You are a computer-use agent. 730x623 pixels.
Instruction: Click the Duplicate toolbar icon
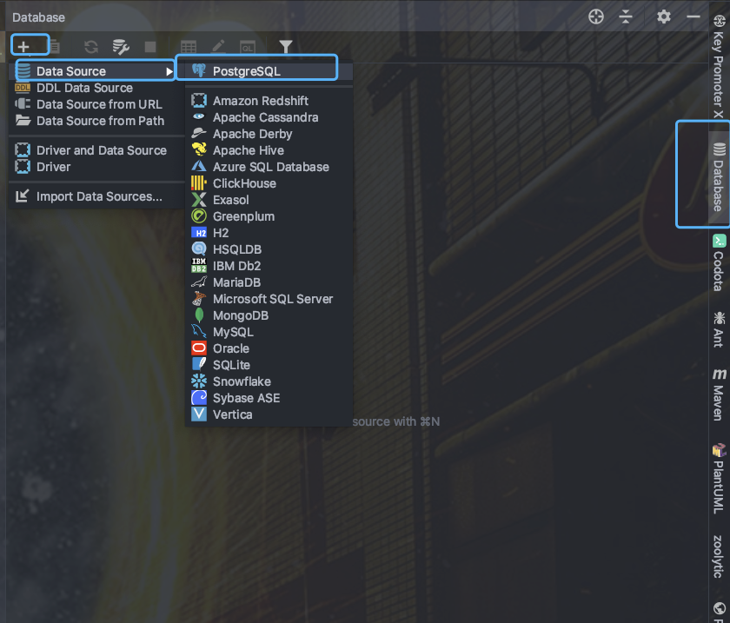tap(55, 46)
